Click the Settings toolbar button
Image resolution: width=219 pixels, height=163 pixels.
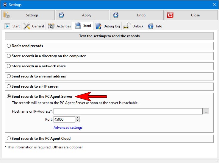[28, 15]
